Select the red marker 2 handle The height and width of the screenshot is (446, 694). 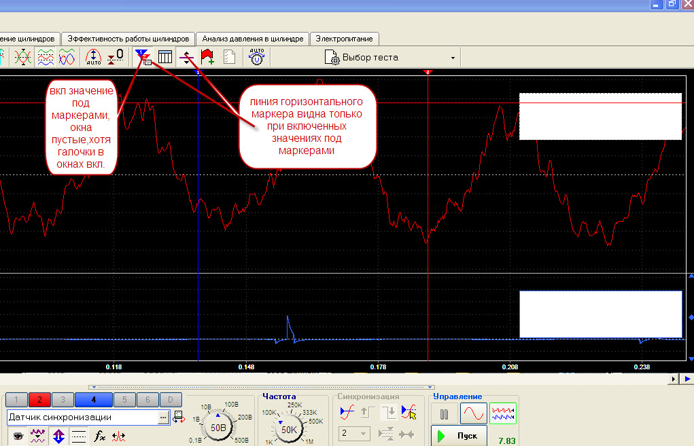point(428,71)
